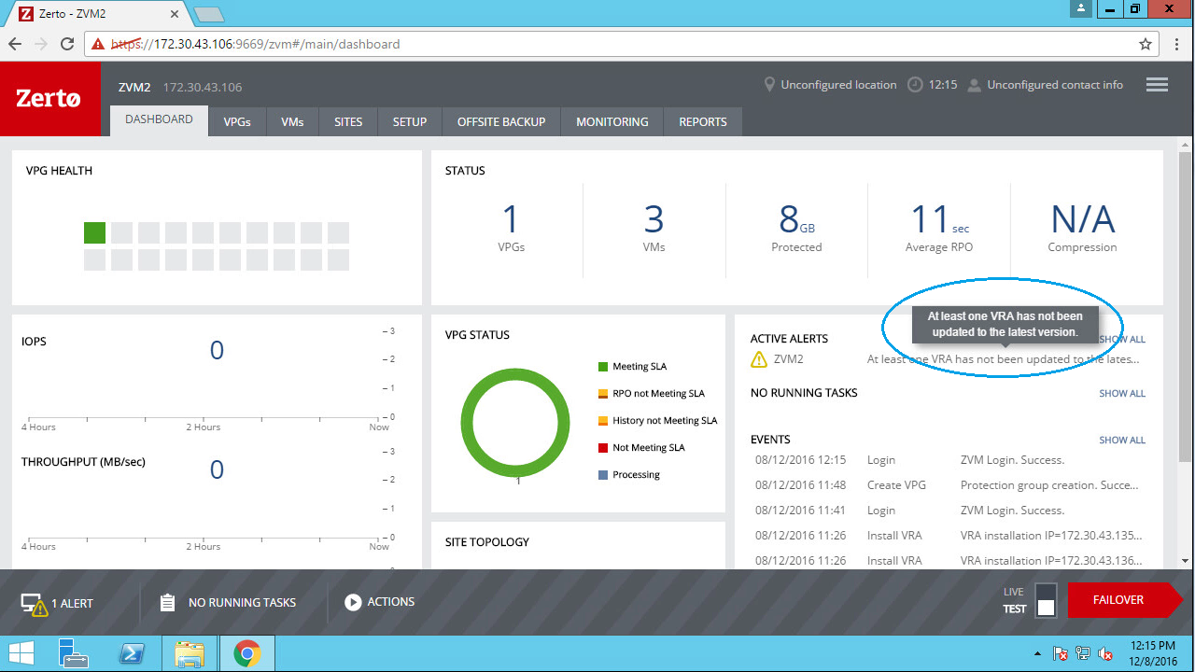Bookmark this page with the star icon
The image size is (1195, 672).
pyautogui.click(x=1146, y=44)
